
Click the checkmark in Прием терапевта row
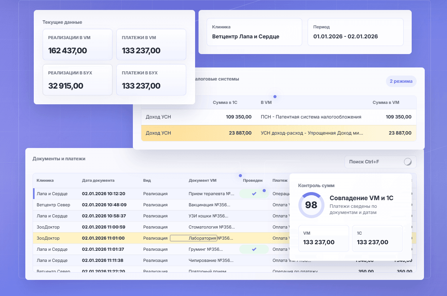pos(254,194)
